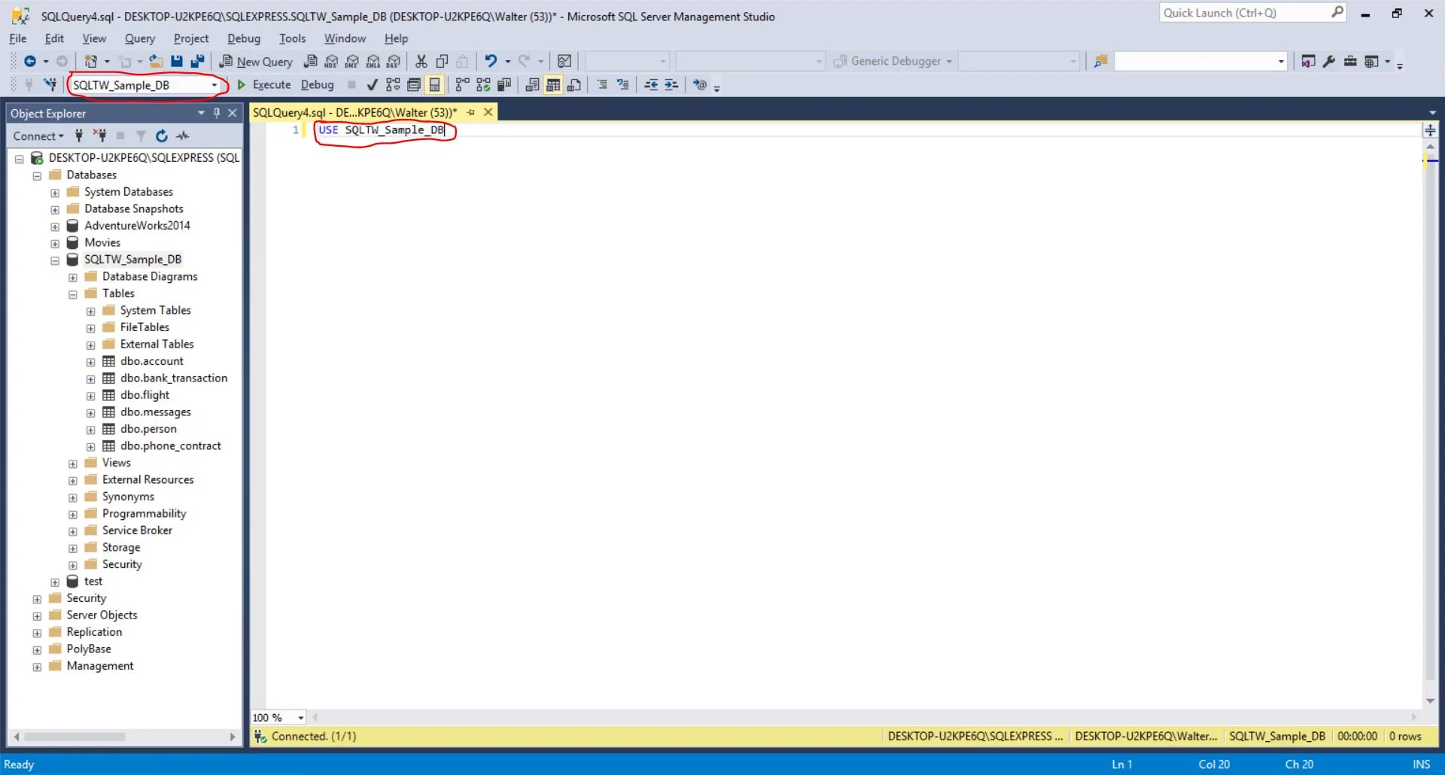Screen dimensions: 1445x775
Task: Toggle Include Live Query Statistics
Action: pos(483,85)
